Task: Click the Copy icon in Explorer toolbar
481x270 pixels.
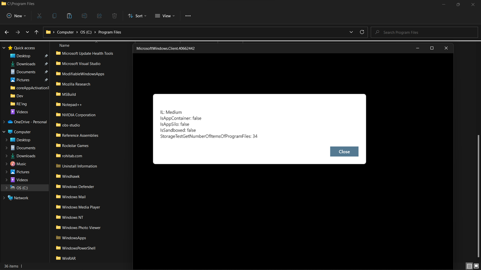Action: [54, 16]
